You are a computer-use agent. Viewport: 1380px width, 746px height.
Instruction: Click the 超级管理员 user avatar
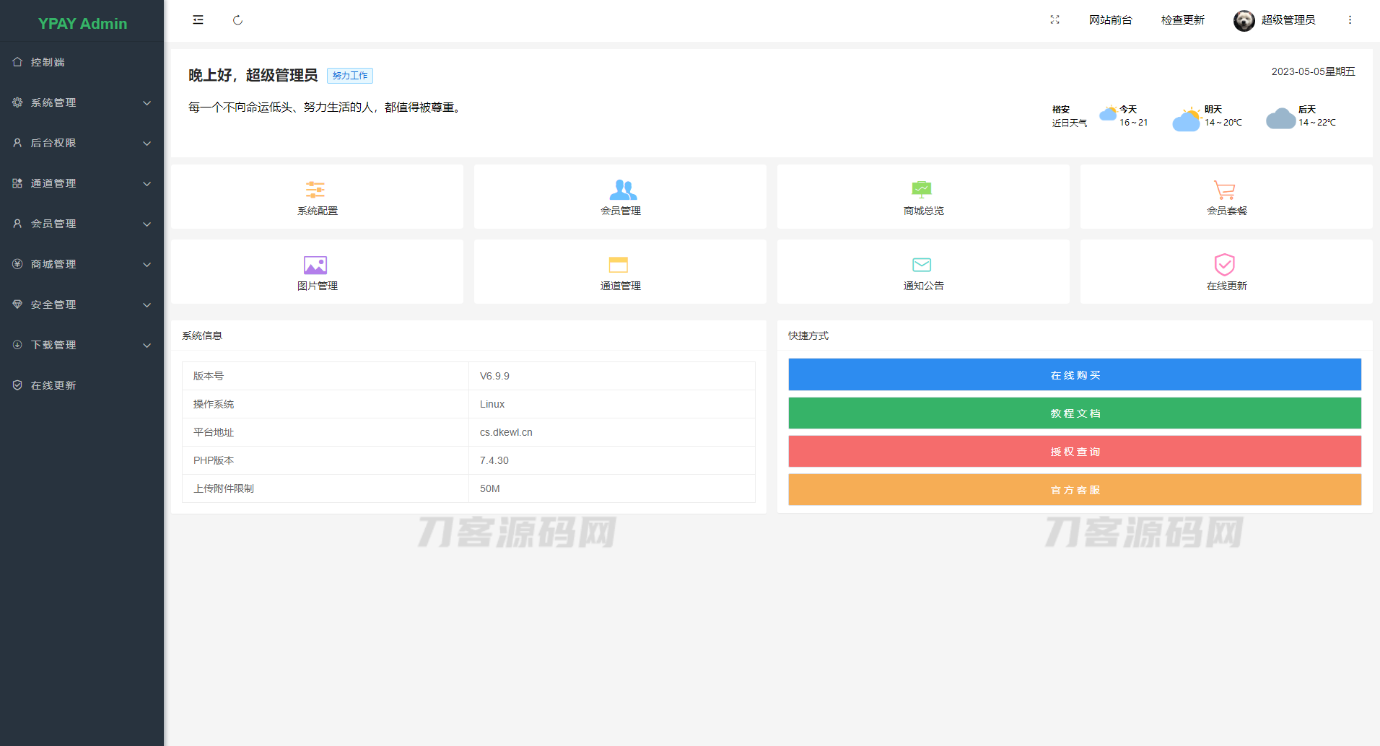[x=1244, y=21]
